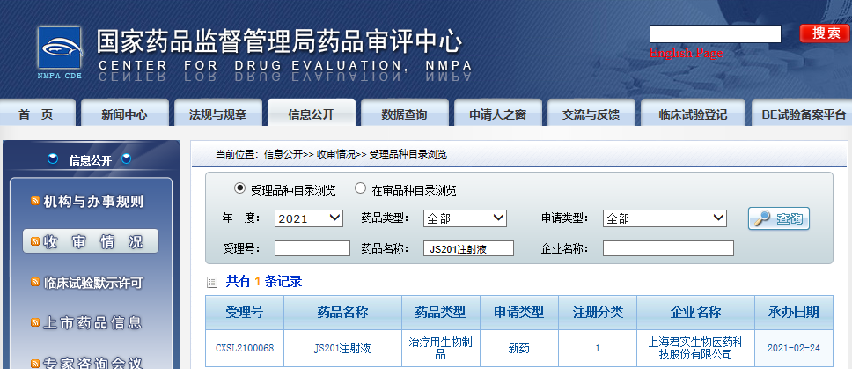Viewport: 852px width, 369px height.
Task: Click the 企业名称 input field
Action: 667,248
